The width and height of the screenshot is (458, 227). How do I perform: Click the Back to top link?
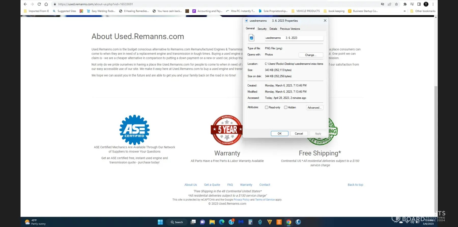click(x=355, y=185)
